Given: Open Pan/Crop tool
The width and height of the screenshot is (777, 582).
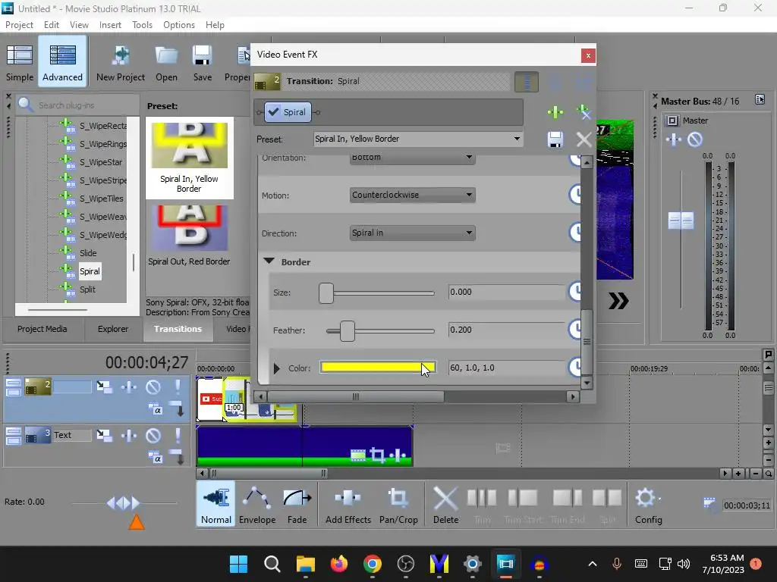Looking at the screenshot, I should click(x=398, y=505).
